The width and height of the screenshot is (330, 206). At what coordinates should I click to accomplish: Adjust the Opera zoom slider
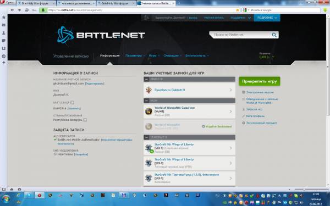point(304,190)
